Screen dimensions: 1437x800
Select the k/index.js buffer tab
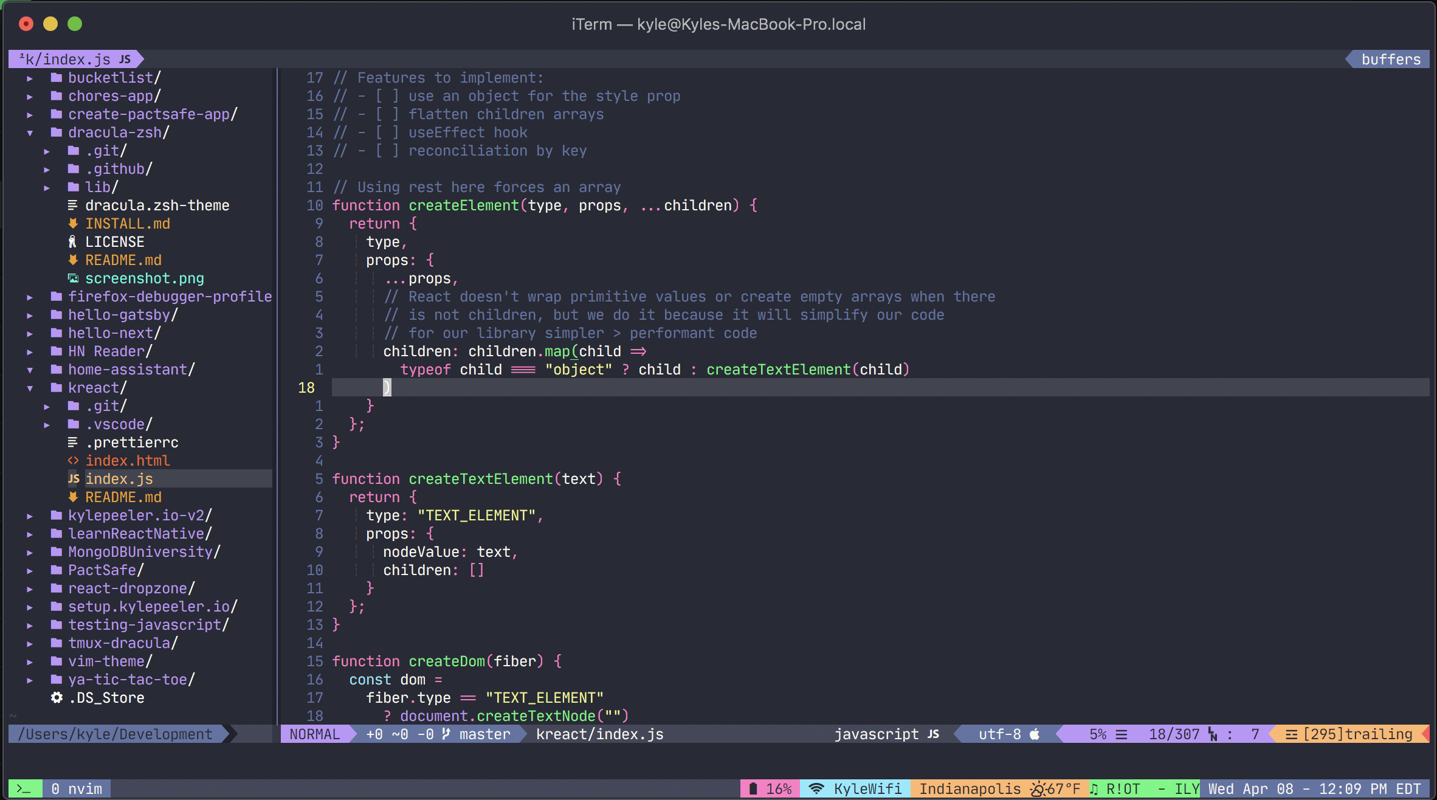75,60
